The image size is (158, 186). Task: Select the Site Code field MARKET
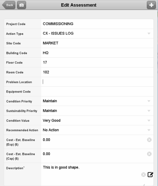(97, 43)
